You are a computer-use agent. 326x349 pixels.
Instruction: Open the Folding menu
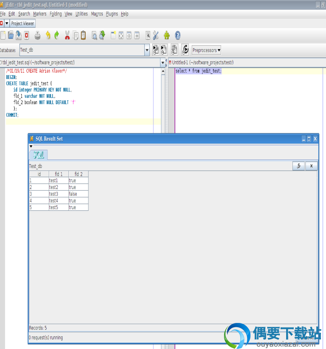[56, 14]
